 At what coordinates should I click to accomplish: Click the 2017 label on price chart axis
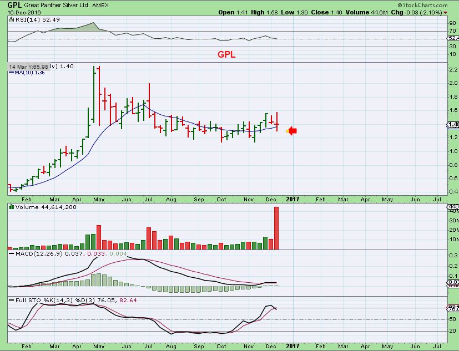tap(292, 199)
